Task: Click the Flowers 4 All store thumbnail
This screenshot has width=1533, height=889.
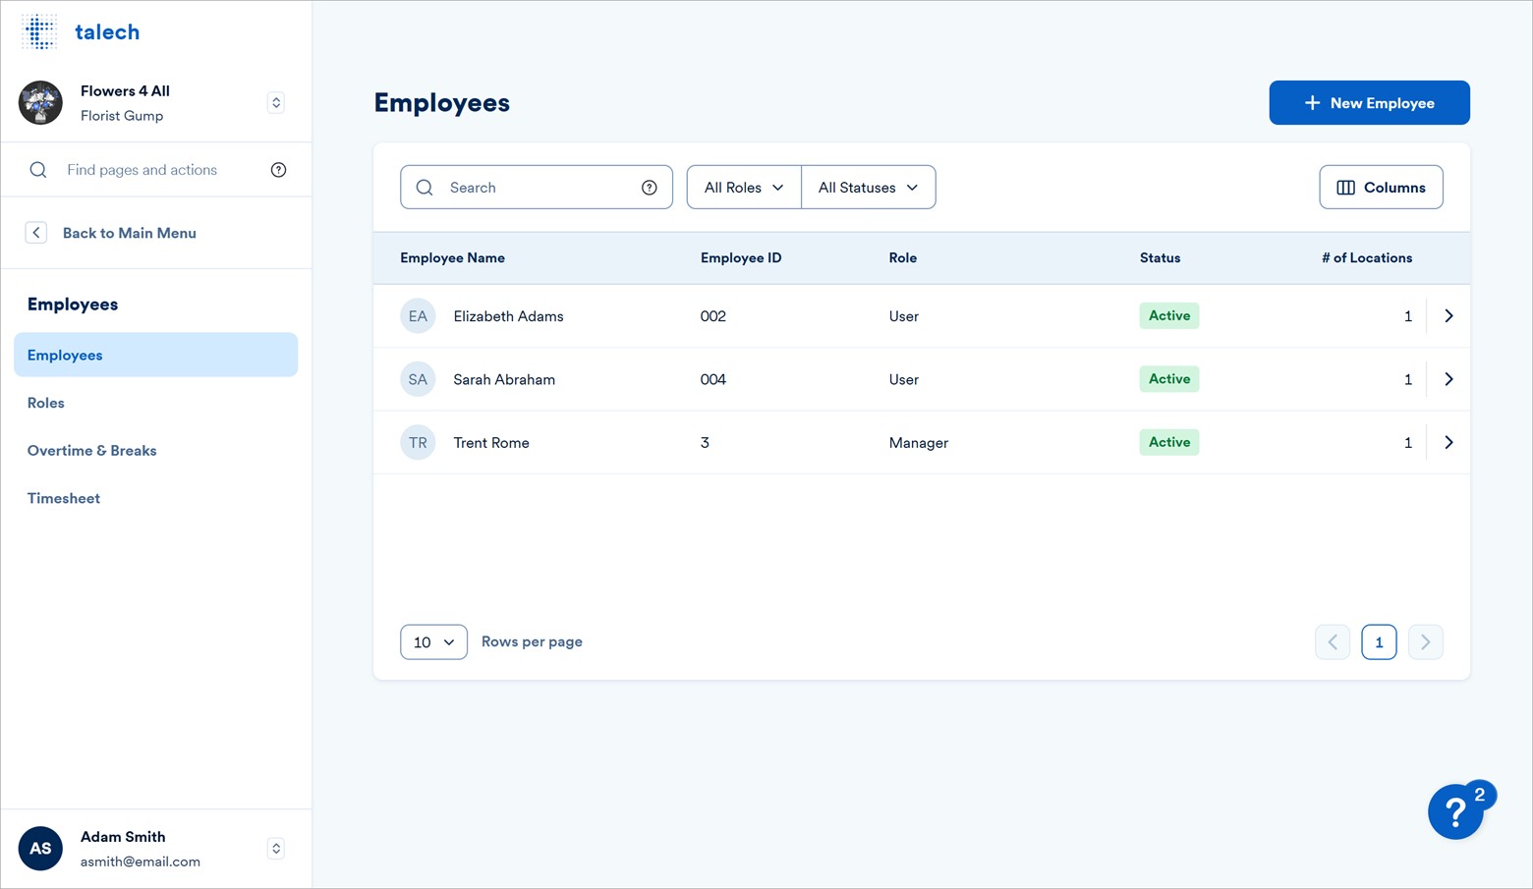Action: [x=39, y=102]
